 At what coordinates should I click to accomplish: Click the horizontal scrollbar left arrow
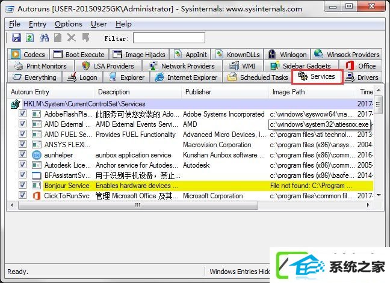click(x=13, y=205)
